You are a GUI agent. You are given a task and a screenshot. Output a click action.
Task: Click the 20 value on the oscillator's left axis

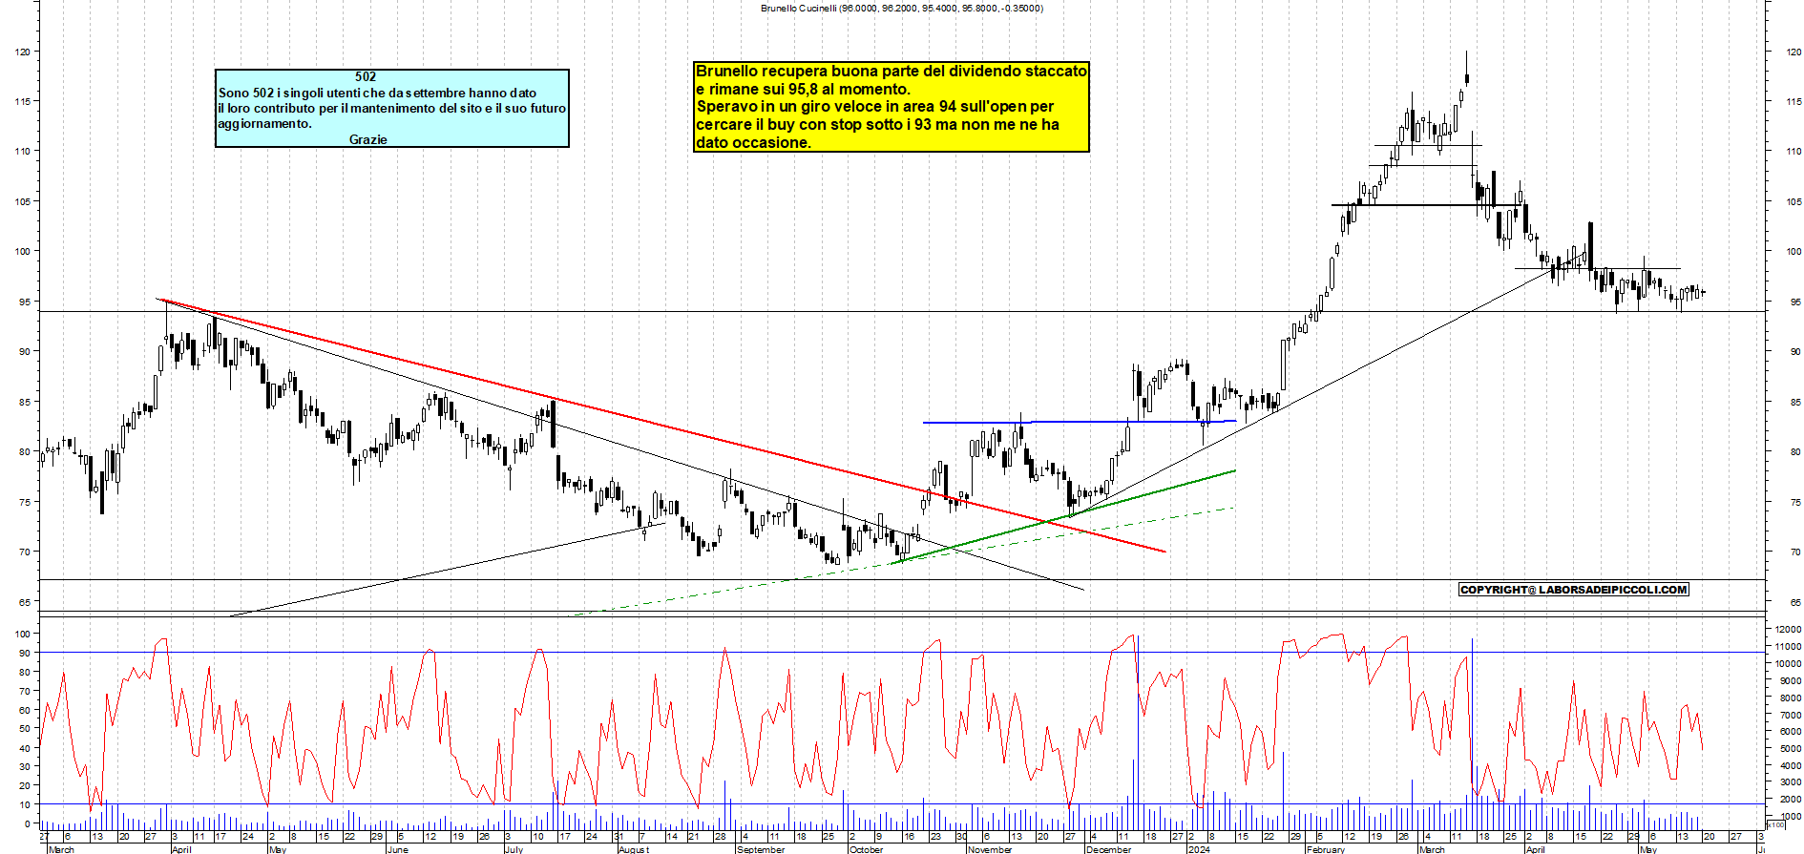coord(25,785)
